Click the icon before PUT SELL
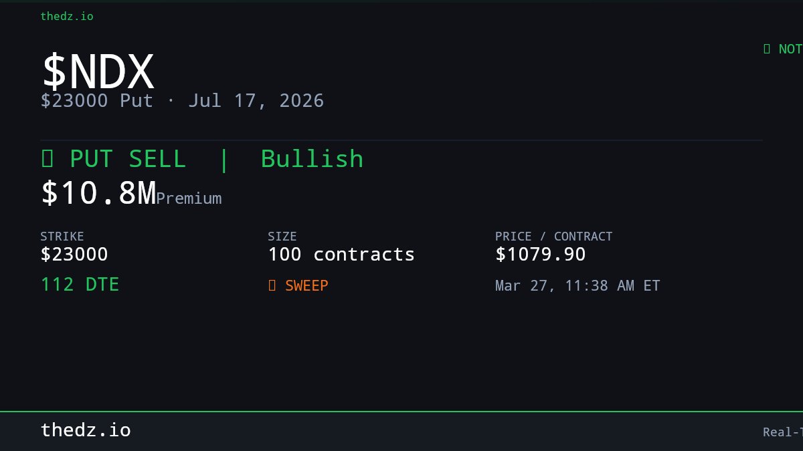Viewport: 803px width, 451px height. [48, 159]
